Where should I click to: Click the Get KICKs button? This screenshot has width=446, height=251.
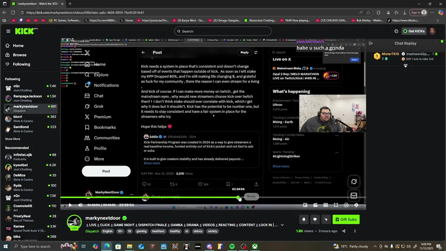pos(414,31)
